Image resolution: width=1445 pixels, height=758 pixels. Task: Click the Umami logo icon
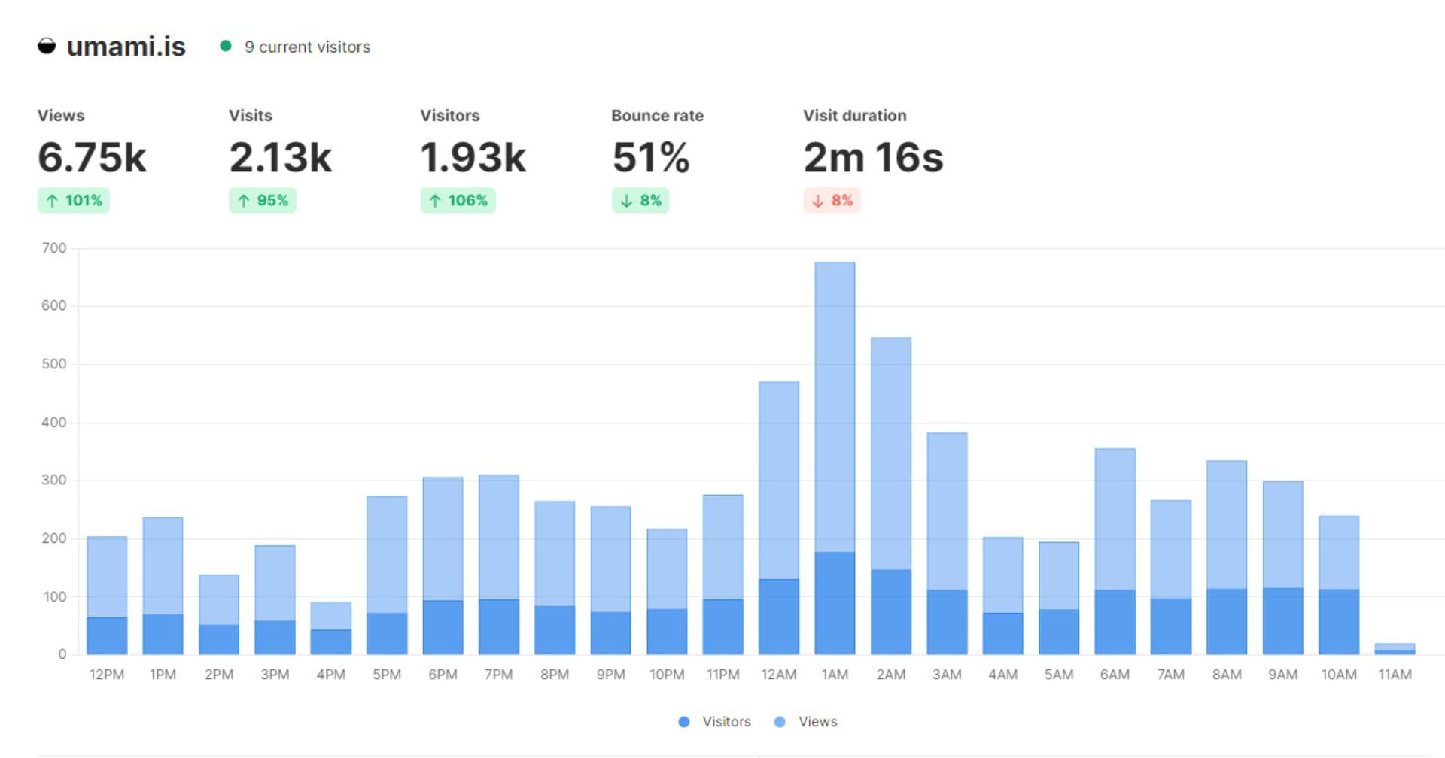point(47,47)
